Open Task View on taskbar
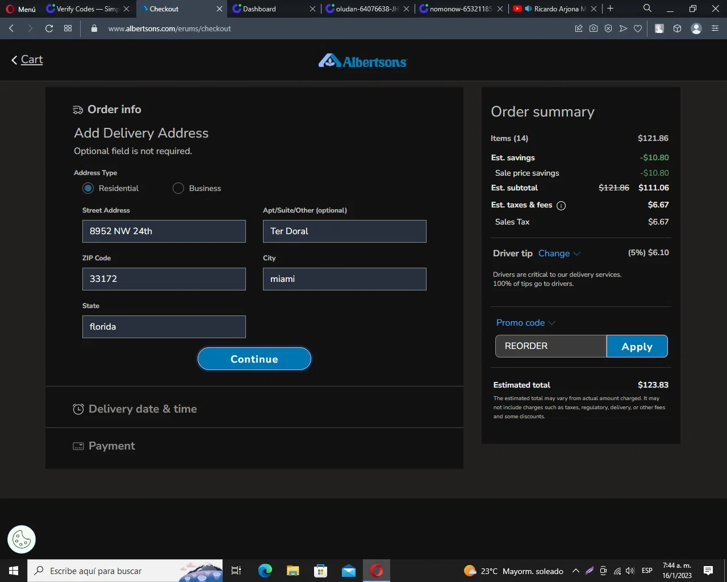 click(236, 571)
